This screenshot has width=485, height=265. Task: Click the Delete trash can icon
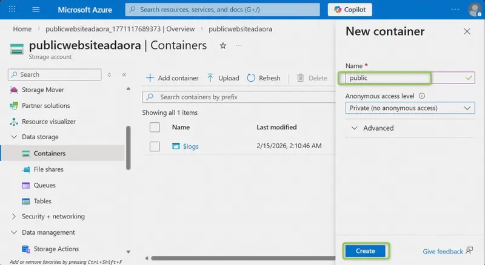pyautogui.click(x=300, y=78)
